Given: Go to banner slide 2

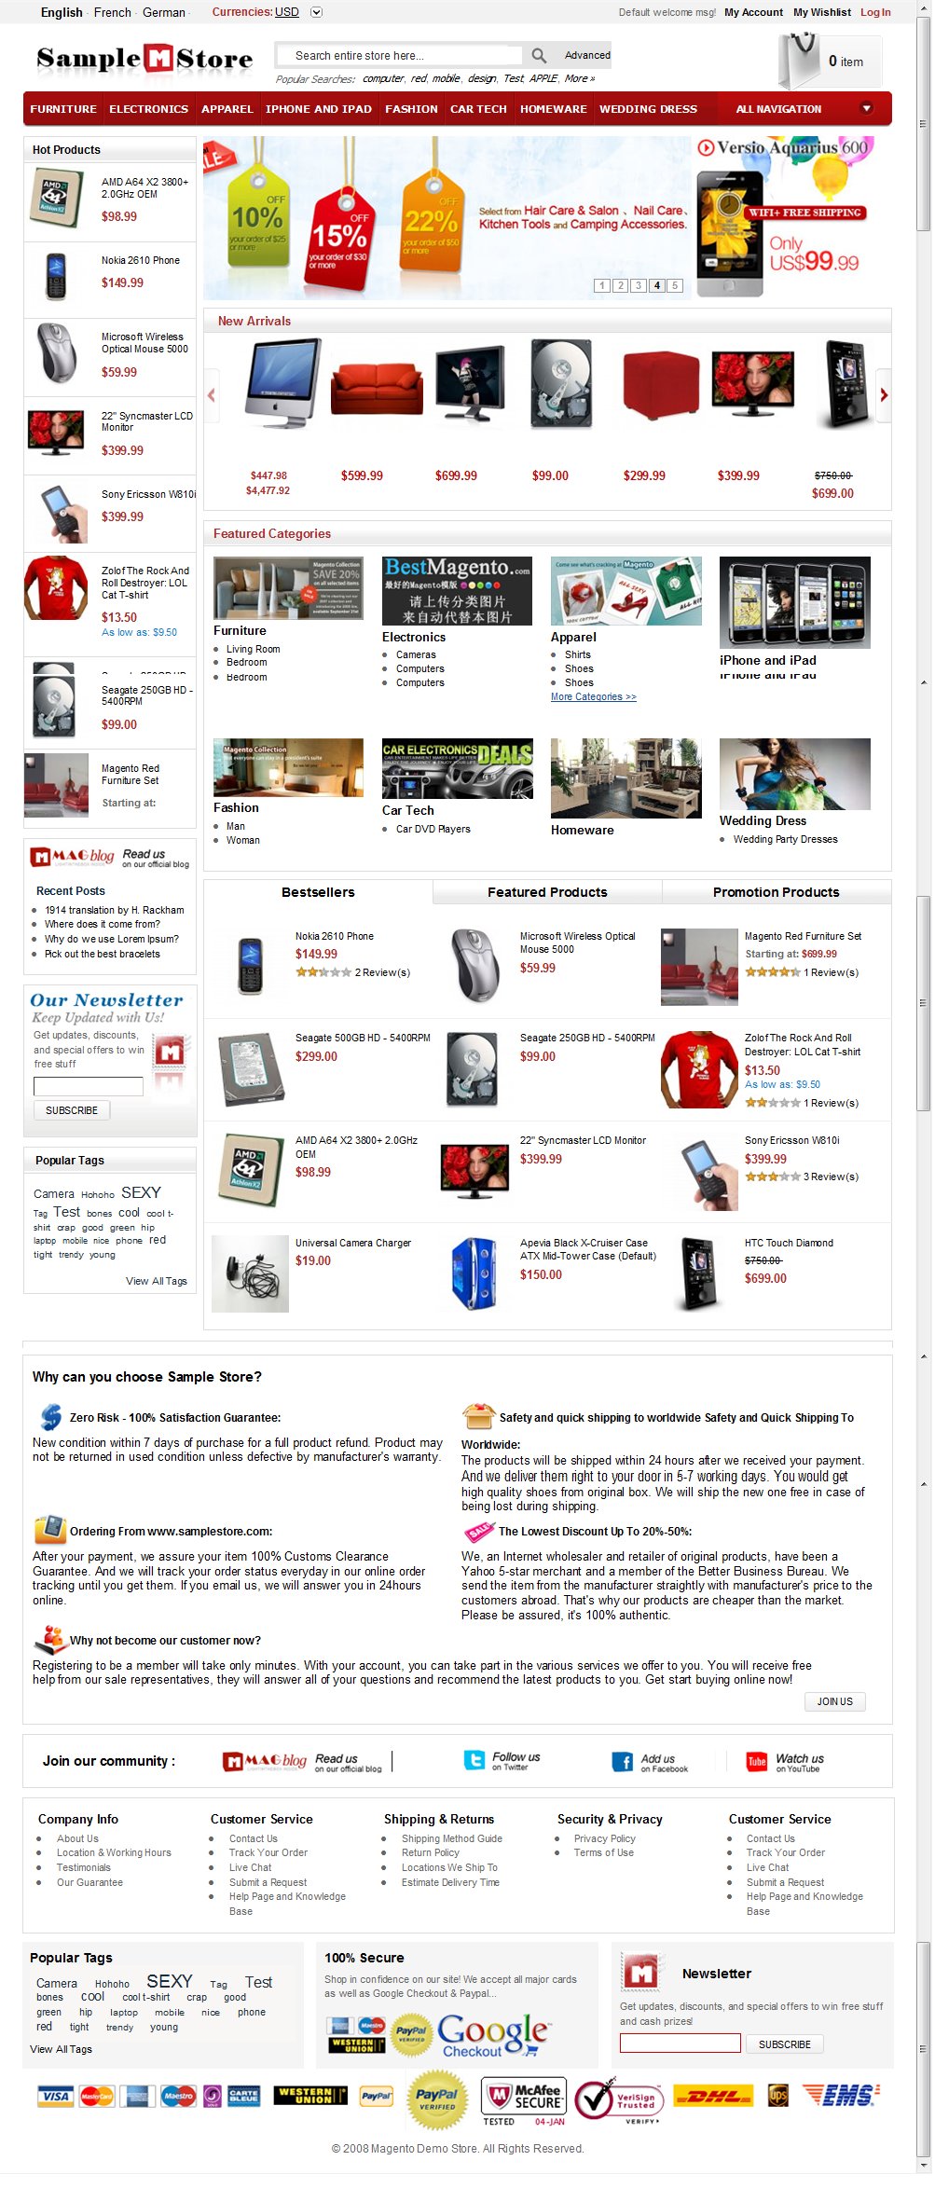Looking at the screenshot, I should pos(620,285).
